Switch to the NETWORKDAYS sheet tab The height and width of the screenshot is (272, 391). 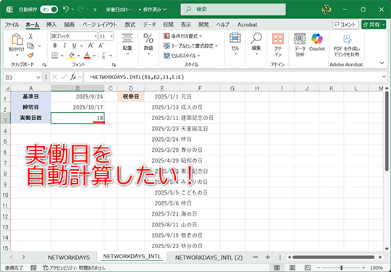[69, 258]
